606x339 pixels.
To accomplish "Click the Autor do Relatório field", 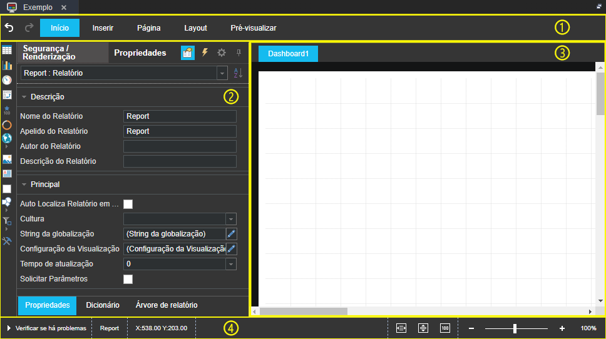I will (x=180, y=146).
